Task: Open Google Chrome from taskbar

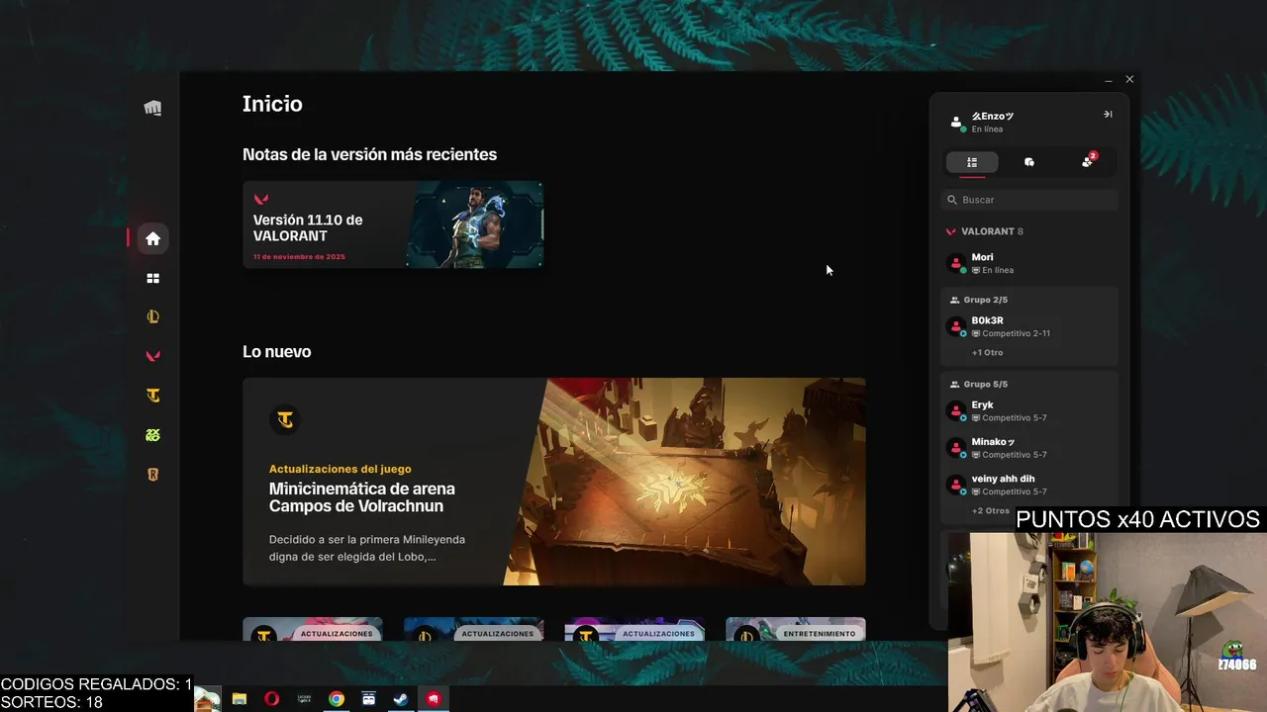Action: pyautogui.click(x=337, y=699)
